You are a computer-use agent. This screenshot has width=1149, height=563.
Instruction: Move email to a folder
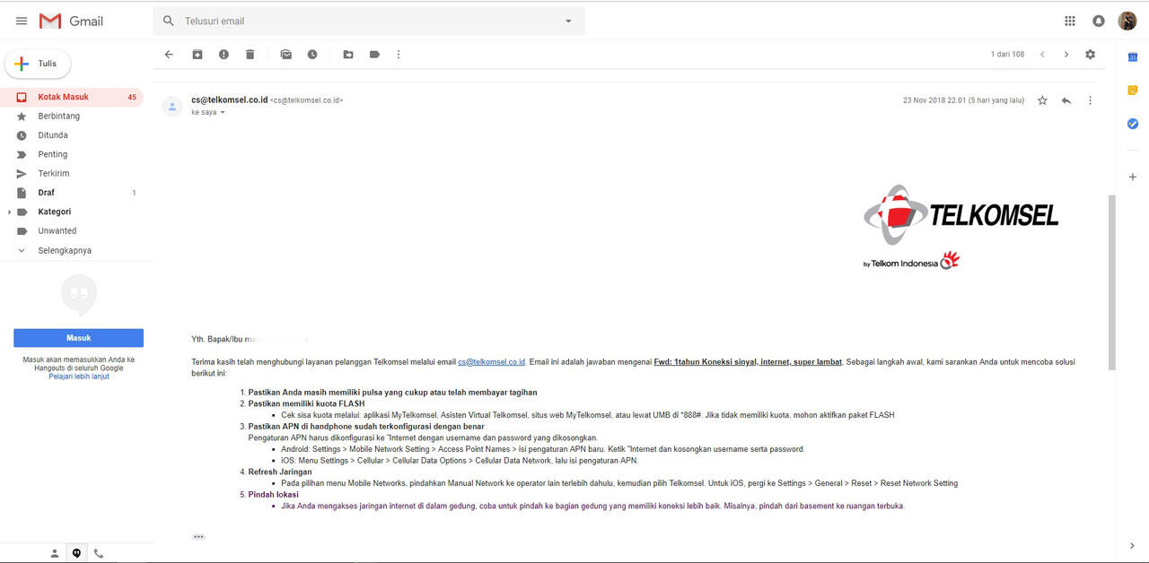(347, 55)
